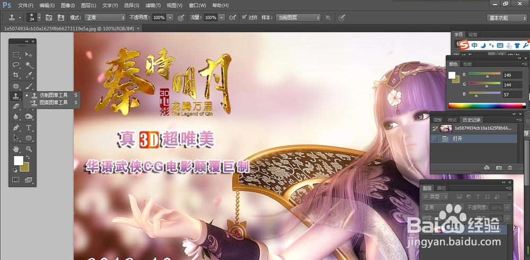The width and height of the screenshot is (530, 260).
Task: Switch to the 色板 tab
Action: pyautogui.click(x=467, y=64)
